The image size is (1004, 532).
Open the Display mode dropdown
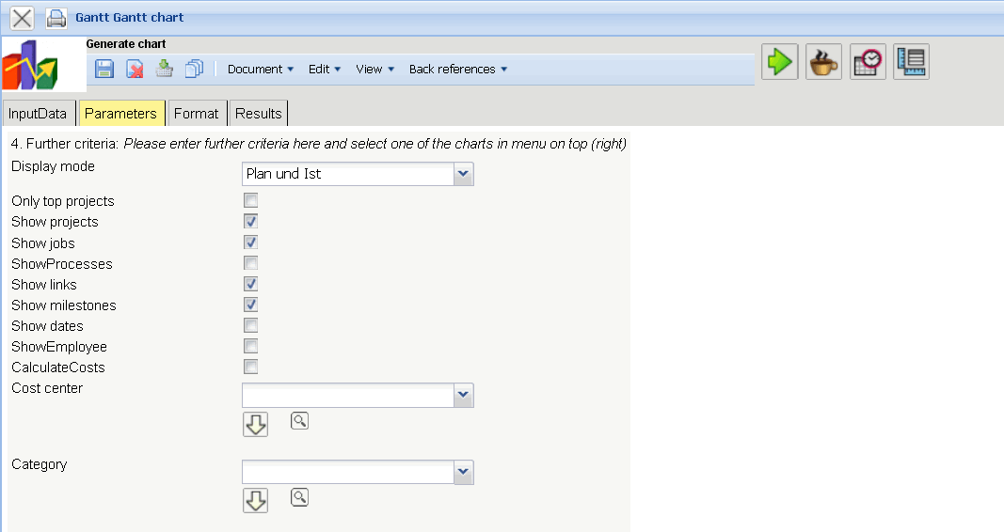[x=463, y=174]
